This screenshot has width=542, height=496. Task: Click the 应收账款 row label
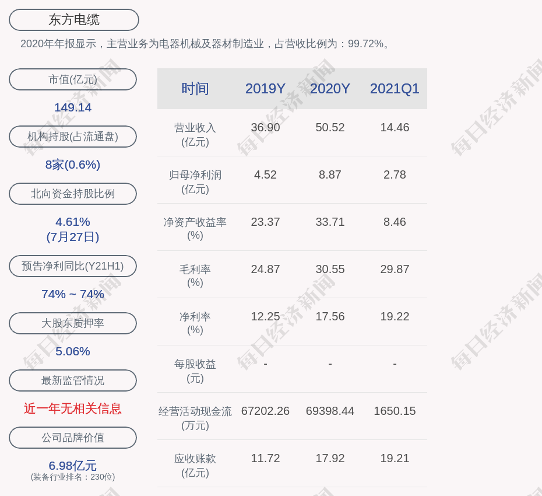(195, 466)
